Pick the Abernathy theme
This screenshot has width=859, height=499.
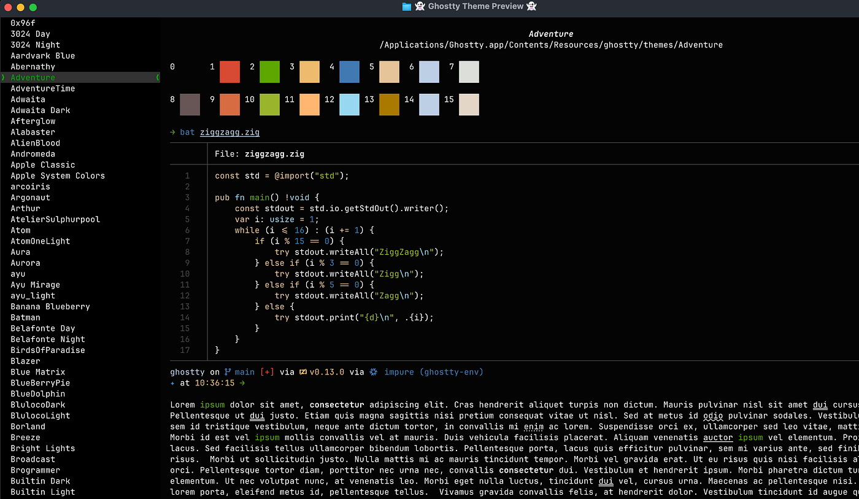pyautogui.click(x=33, y=66)
